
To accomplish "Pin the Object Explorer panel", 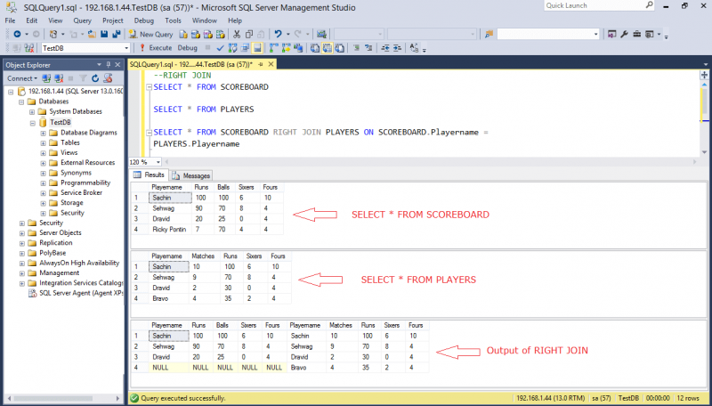I will click(106, 65).
